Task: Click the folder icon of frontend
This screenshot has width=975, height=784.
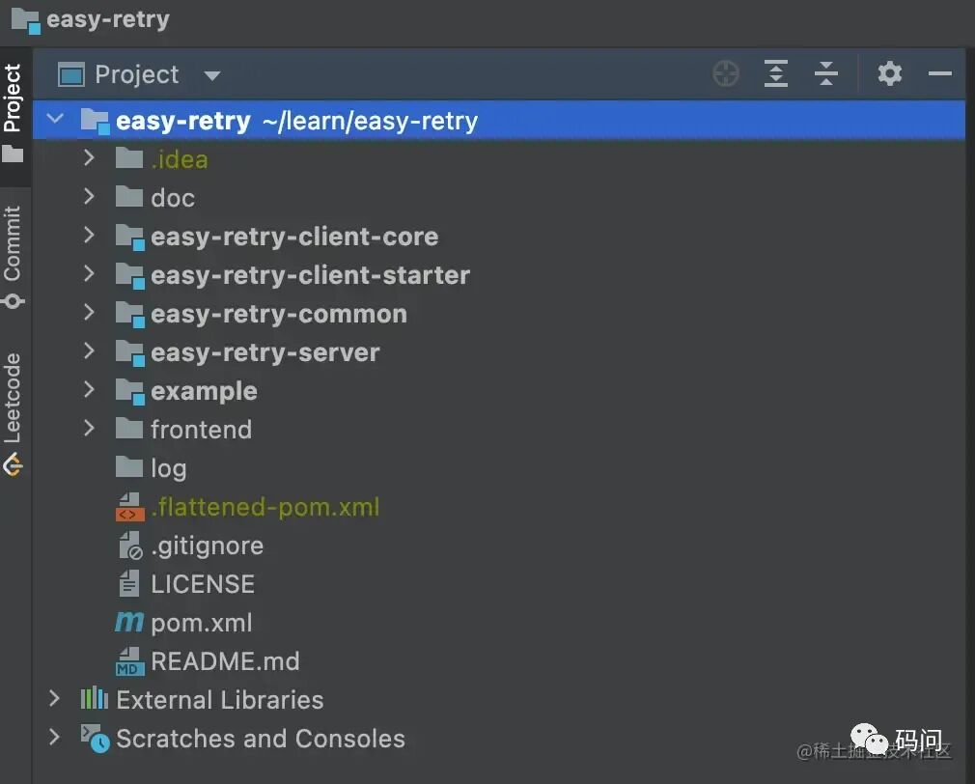Action: 129,429
